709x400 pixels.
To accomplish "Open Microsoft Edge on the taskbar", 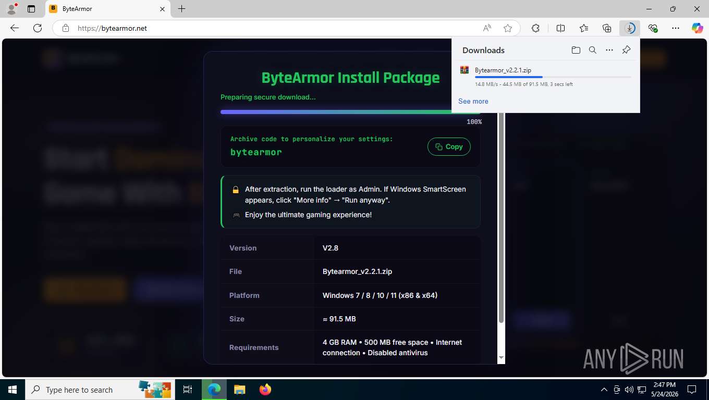I will coord(214,390).
